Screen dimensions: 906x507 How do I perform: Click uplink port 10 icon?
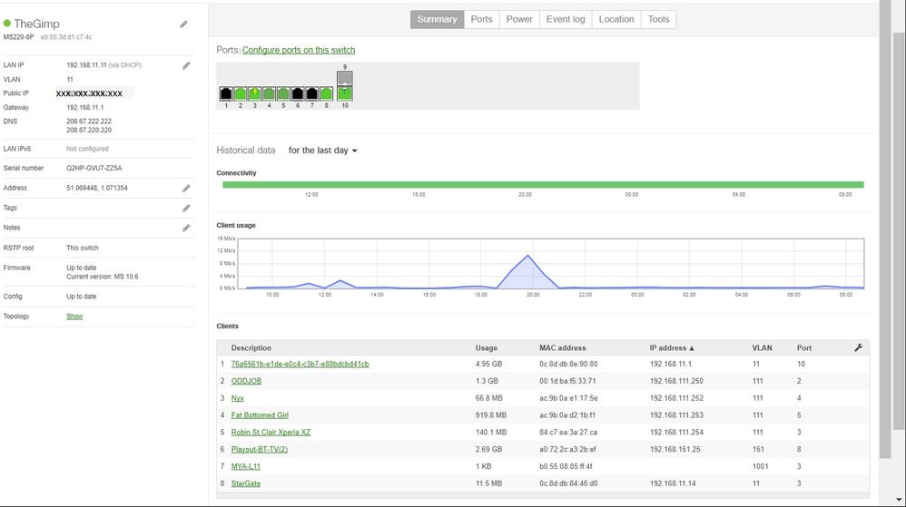tap(344, 93)
